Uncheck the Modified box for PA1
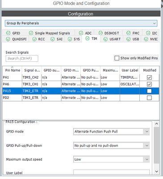Image resolution: width=163 pixels, height=179 pixels. 149,77
